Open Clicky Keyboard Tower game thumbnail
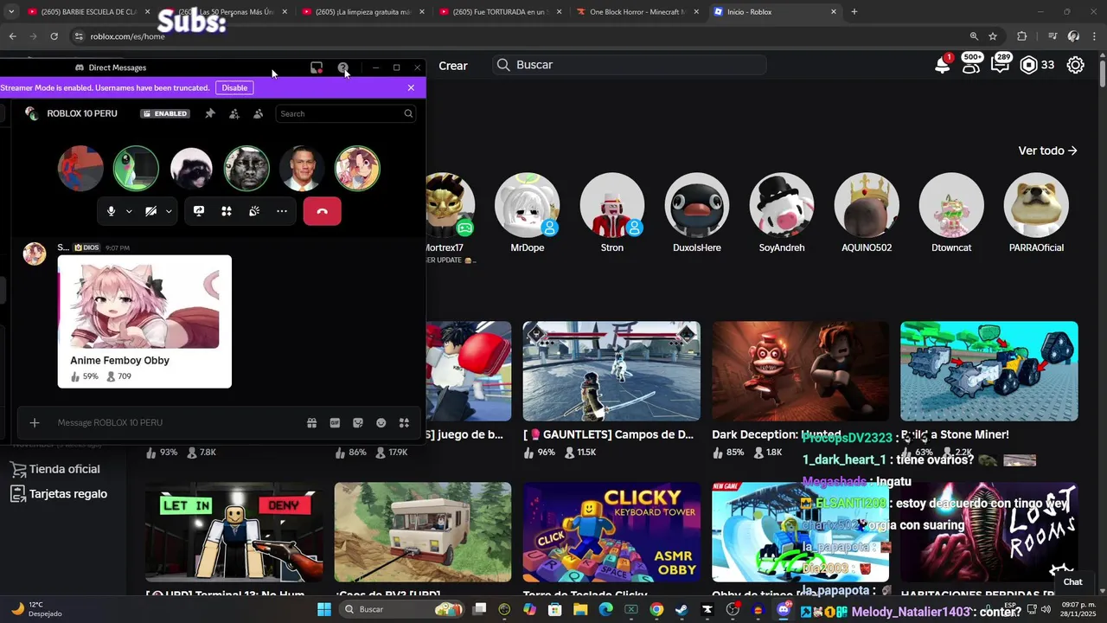Viewport: 1107px width, 623px height. tap(611, 532)
